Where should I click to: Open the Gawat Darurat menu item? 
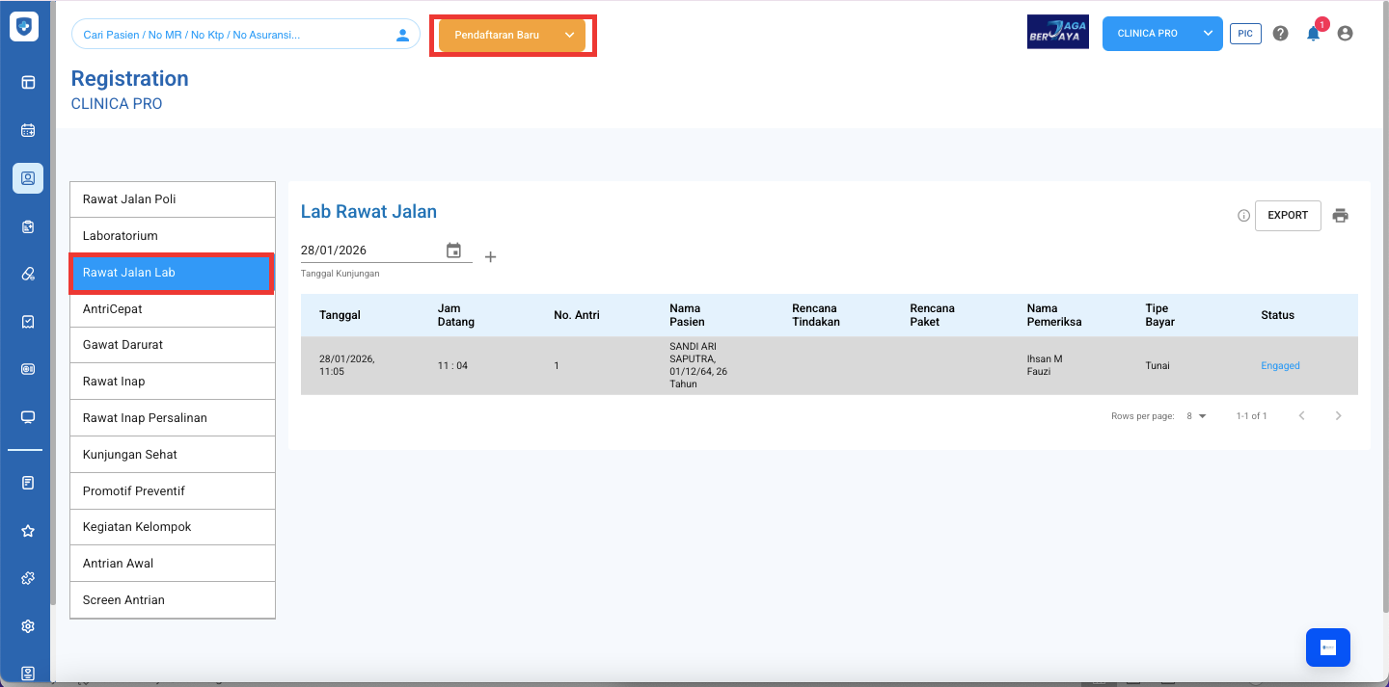coord(173,345)
